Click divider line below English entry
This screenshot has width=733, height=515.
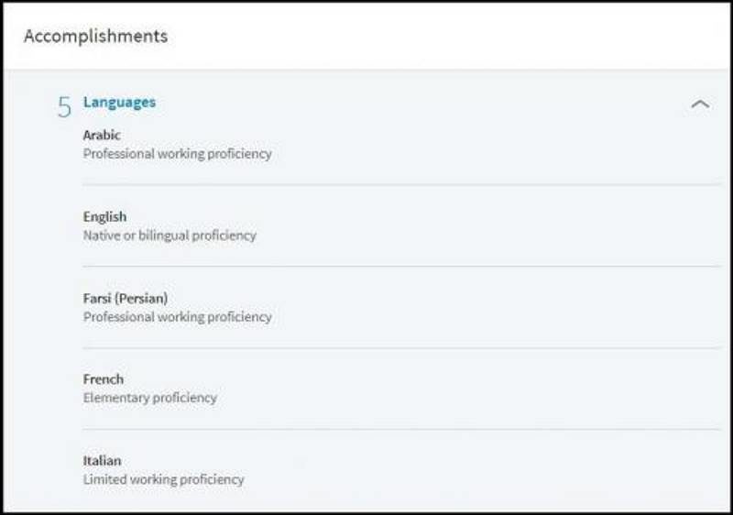[x=401, y=267]
